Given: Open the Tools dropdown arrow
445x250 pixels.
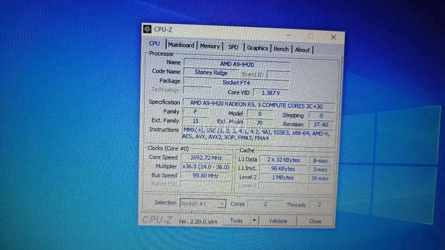Looking at the screenshot, I should [x=254, y=220].
